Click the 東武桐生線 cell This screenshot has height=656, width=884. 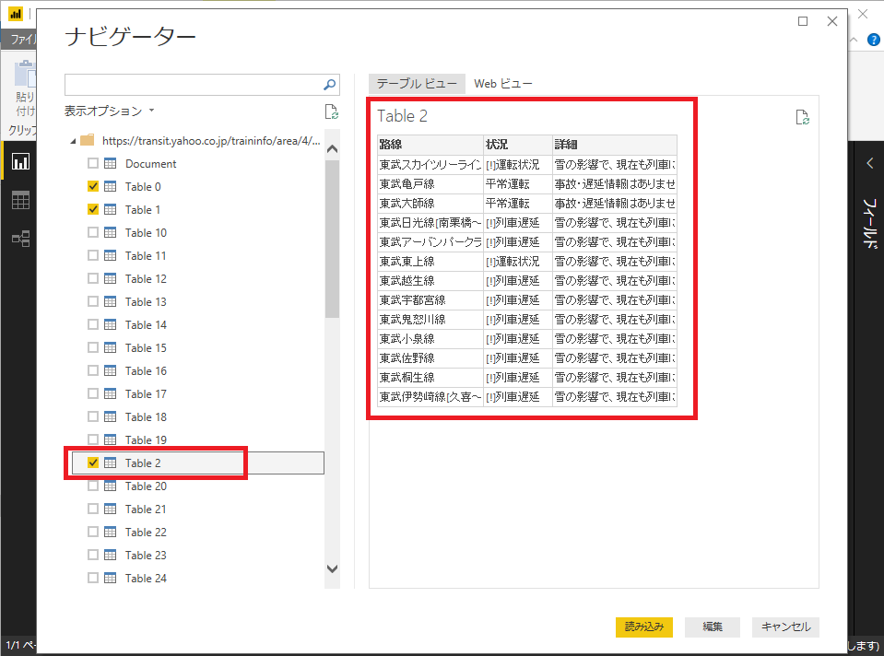430,377
